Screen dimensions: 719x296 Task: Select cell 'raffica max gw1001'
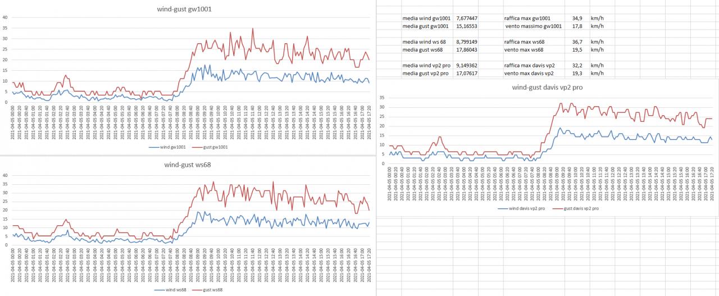tap(527, 19)
